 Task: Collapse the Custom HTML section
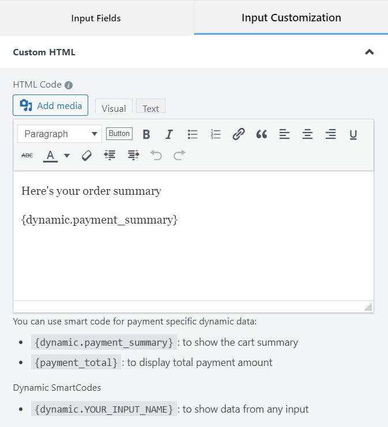369,52
